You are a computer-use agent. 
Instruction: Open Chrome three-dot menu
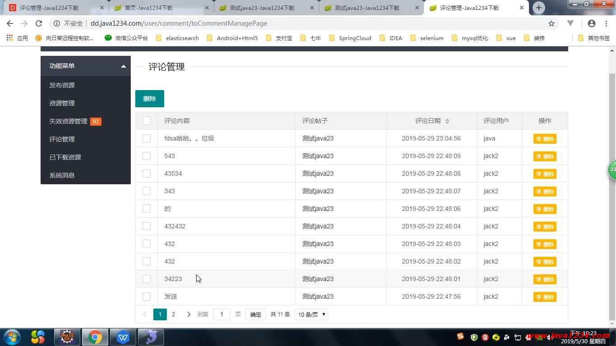tap(606, 23)
